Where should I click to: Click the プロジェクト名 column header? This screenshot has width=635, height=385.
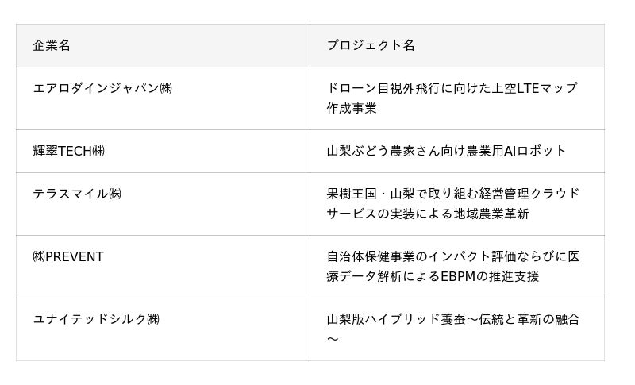pos(370,45)
